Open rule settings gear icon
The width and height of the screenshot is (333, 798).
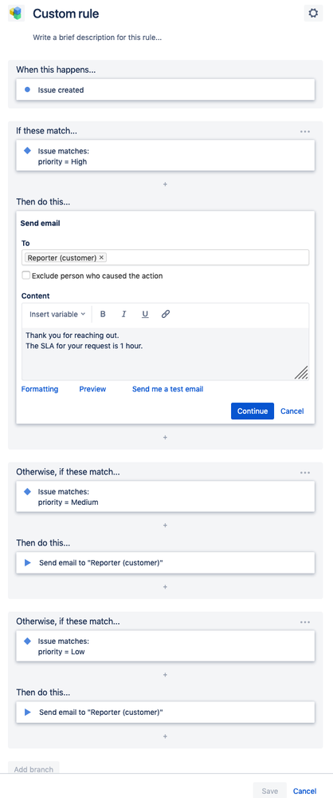(x=313, y=14)
